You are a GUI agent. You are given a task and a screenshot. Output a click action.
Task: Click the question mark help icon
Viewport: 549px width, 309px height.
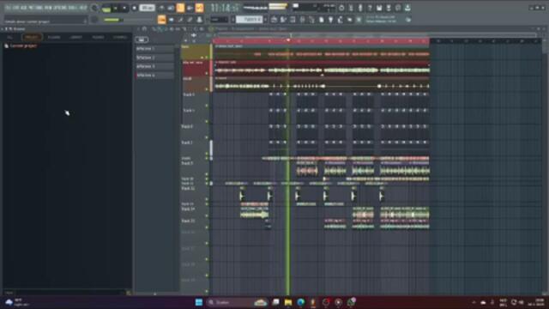370,8
